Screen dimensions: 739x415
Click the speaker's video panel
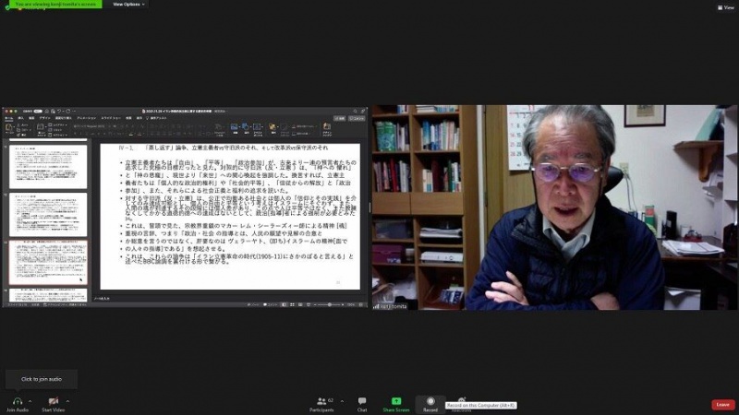pos(553,207)
